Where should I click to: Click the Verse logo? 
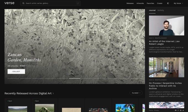(x=9, y=3)
